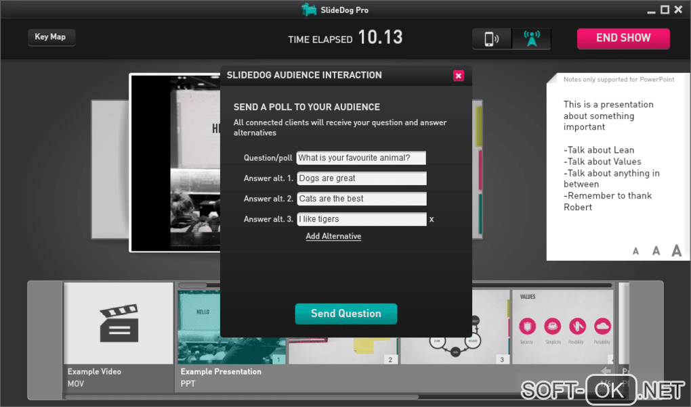Close the Audience Interaction dialog
691x407 pixels.
pos(459,76)
